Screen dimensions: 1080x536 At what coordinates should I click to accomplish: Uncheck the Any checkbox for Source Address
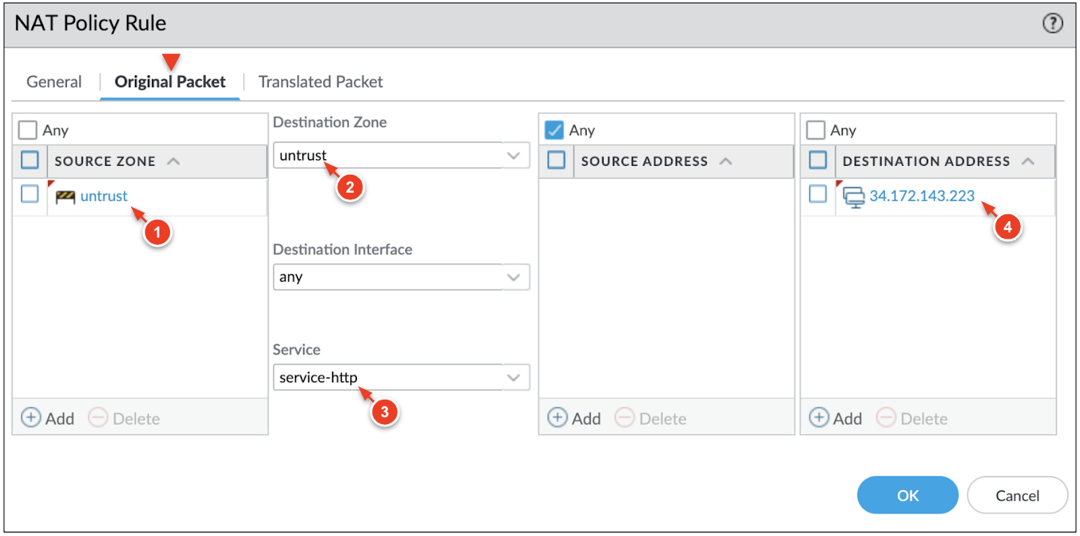(554, 130)
